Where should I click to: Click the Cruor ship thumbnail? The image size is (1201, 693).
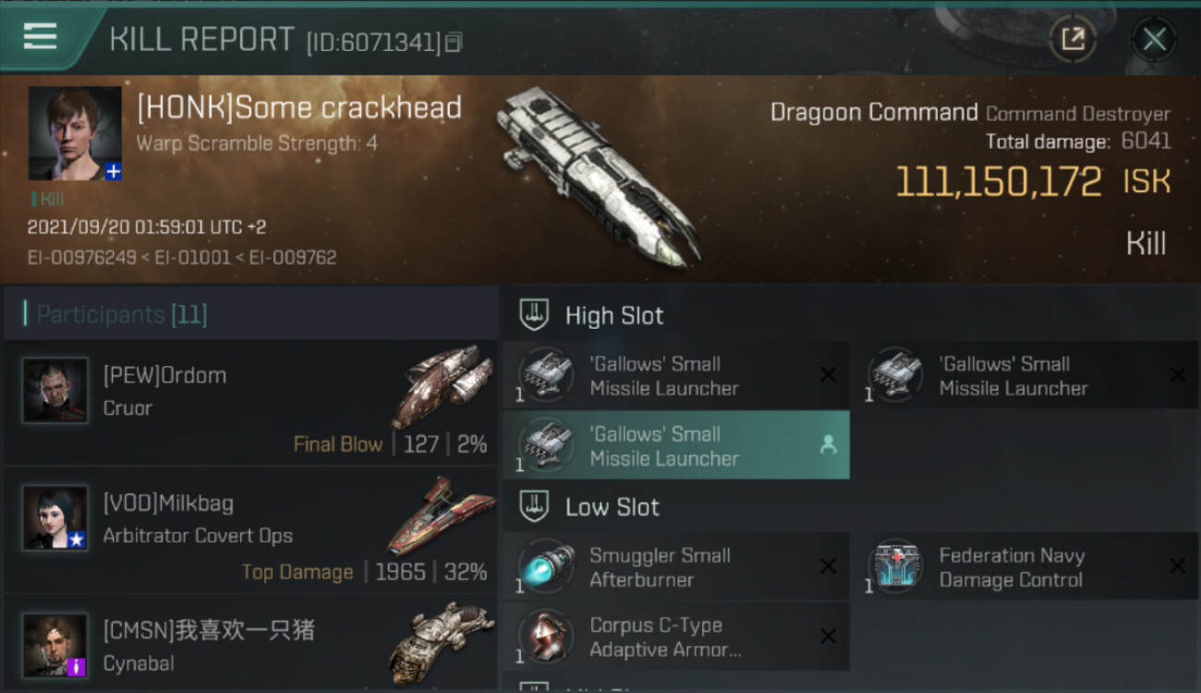click(x=441, y=384)
